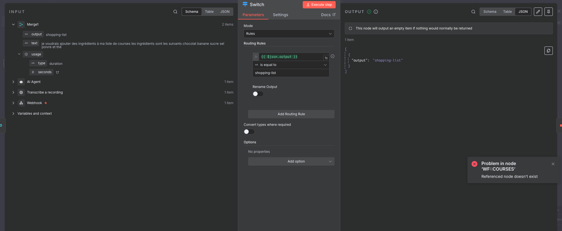Enable Convert types where required

click(x=249, y=132)
